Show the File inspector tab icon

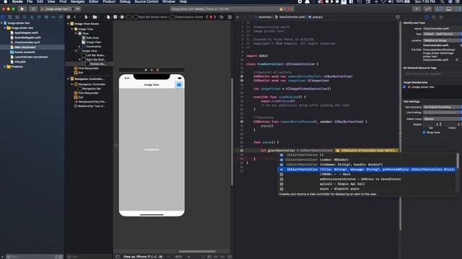(x=427, y=17)
